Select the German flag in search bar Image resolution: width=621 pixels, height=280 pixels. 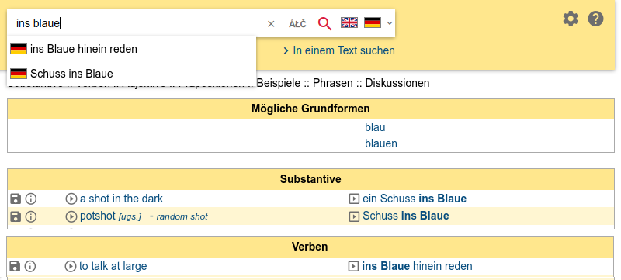click(x=373, y=22)
